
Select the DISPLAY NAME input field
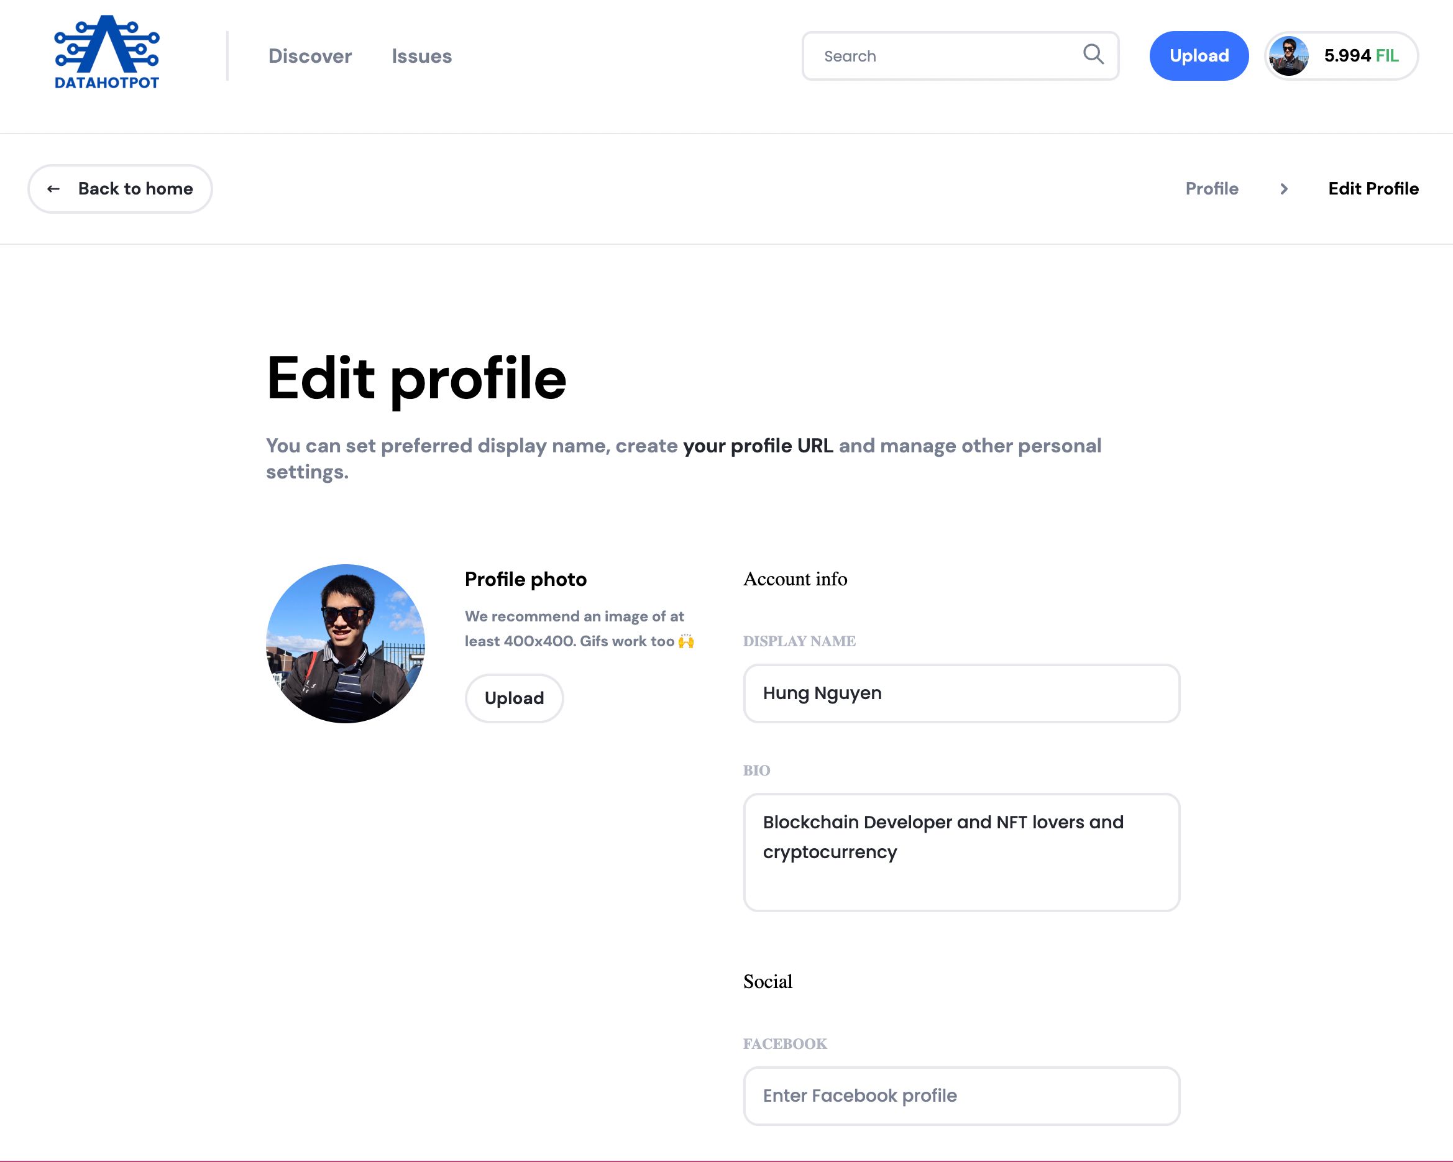pyautogui.click(x=961, y=692)
